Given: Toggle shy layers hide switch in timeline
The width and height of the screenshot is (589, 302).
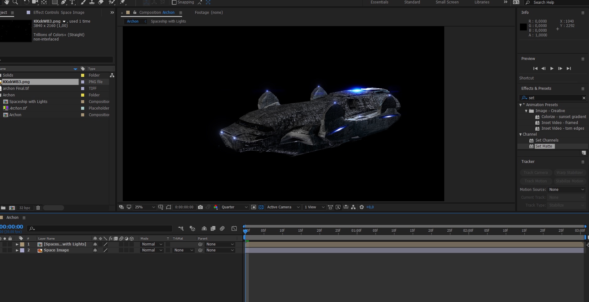Looking at the screenshot, I should click(204, 229).
